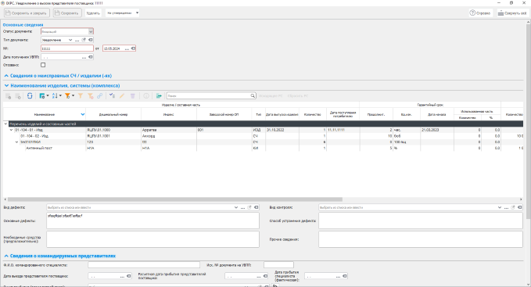Click the pencil edit icon in toolbar
This screenshot has height=287, width=531.
click(x=122, y=96)
